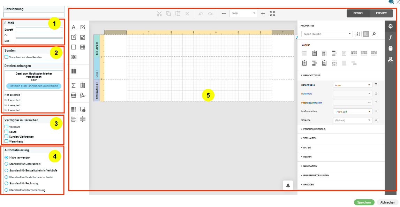400x207 pixels.
Task: Open the Field List database icon
Action: [x=391, y=48]
